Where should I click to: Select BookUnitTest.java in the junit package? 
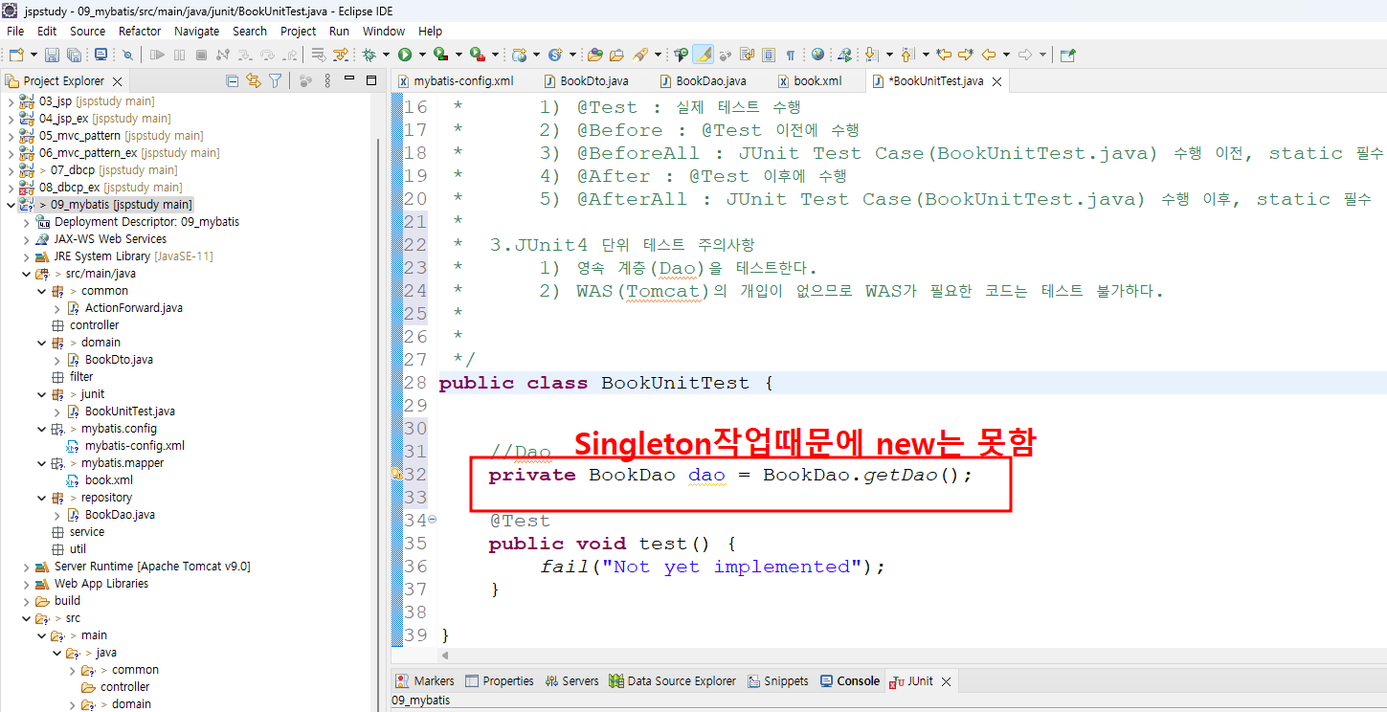tap(129, 412)
